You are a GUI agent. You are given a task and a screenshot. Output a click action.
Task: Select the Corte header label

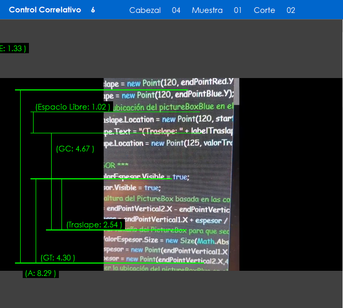pyautogui.click(x=264, y=10)
